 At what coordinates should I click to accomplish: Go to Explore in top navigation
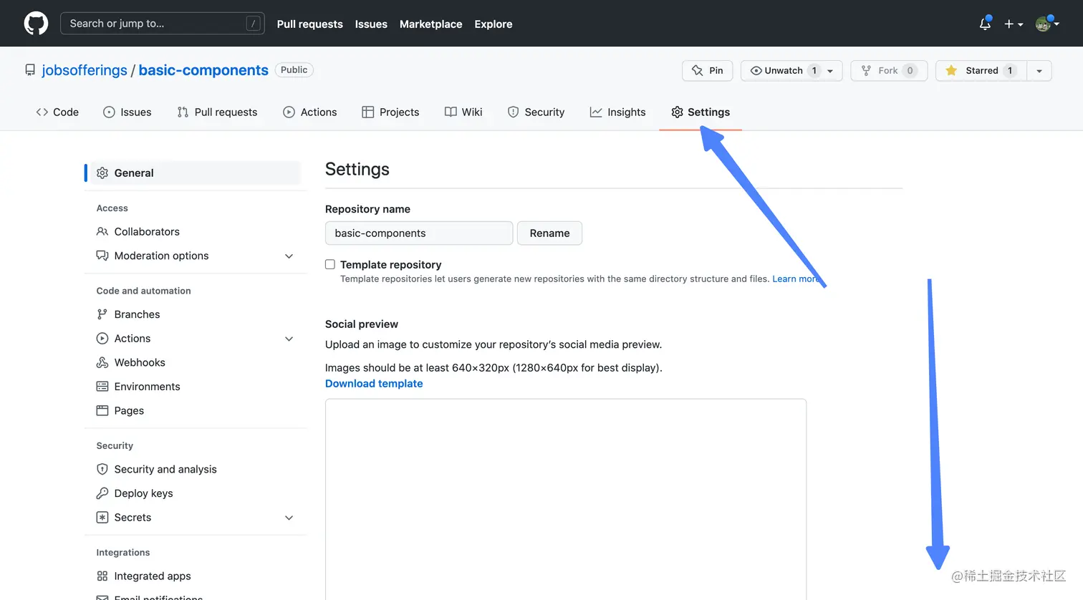click(x=494, y=24)
